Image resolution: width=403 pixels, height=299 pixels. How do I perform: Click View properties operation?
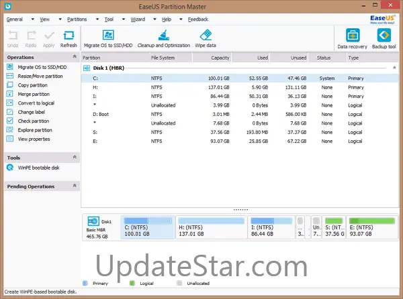[x=34, y=139]
